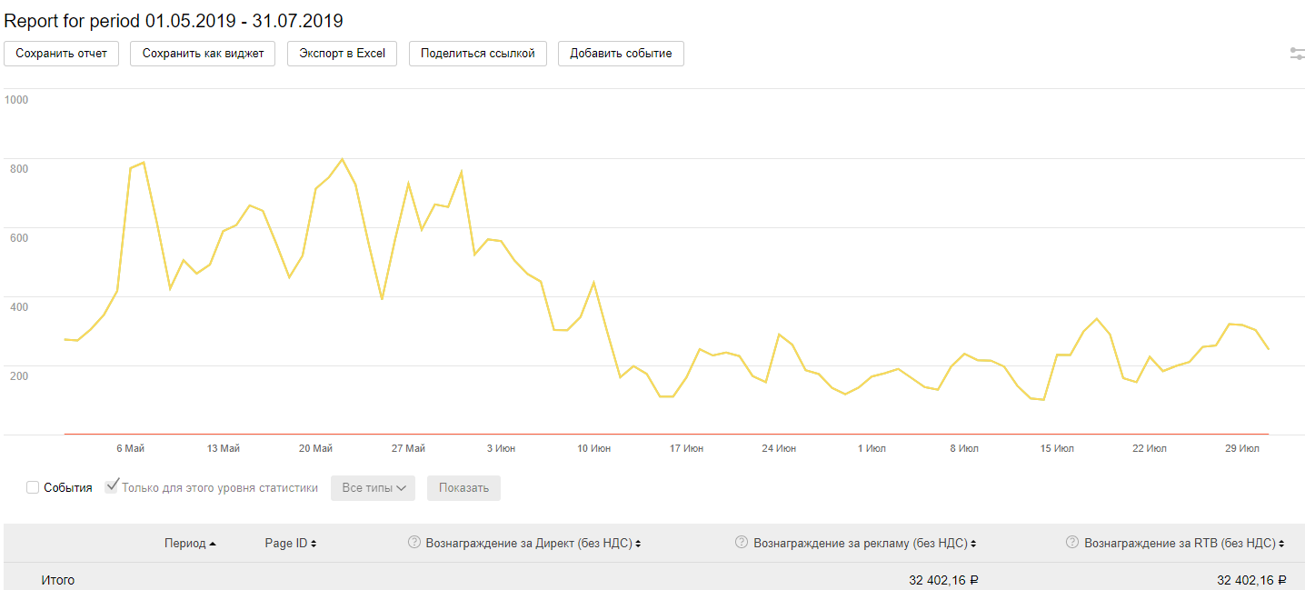Click the Сохранить отчет button
1305x590 pixels.
(x=61, y=54)
